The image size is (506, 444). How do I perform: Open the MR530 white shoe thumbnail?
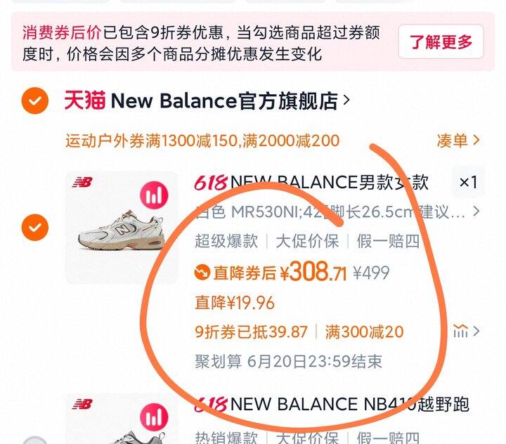tap(122, 228)
